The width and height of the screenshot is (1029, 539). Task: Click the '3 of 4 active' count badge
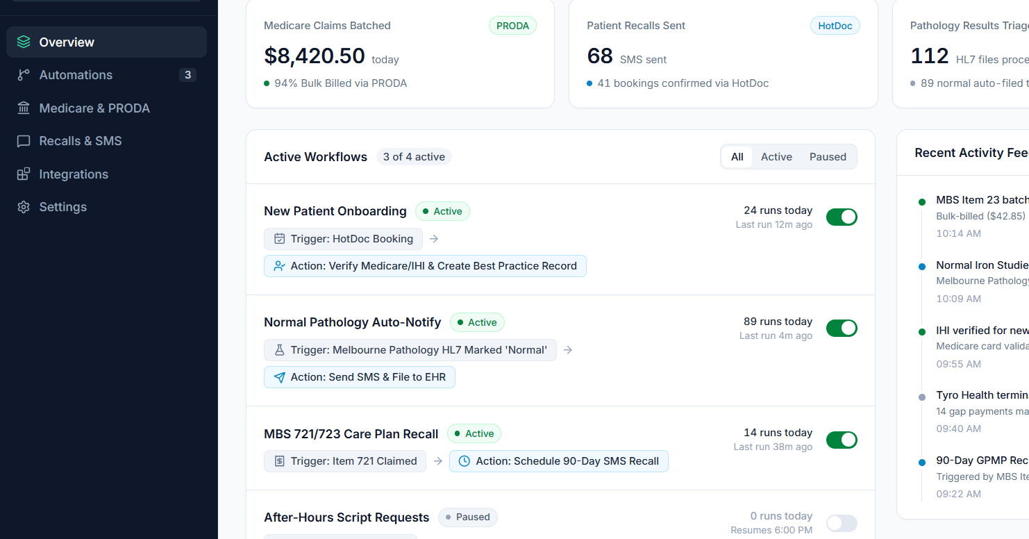tap(414, 157)
